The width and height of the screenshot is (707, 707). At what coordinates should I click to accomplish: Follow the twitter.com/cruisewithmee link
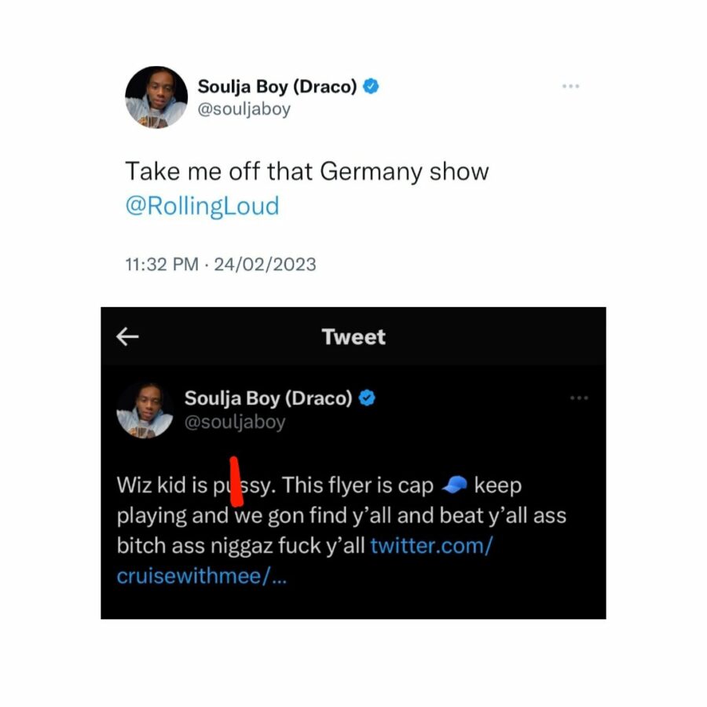click(x=305, y=560)
